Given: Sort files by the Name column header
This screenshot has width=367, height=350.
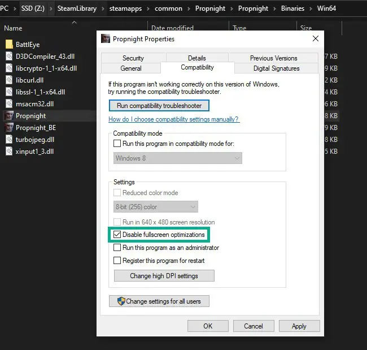Looking at the screenshot, I should (14, 28).
